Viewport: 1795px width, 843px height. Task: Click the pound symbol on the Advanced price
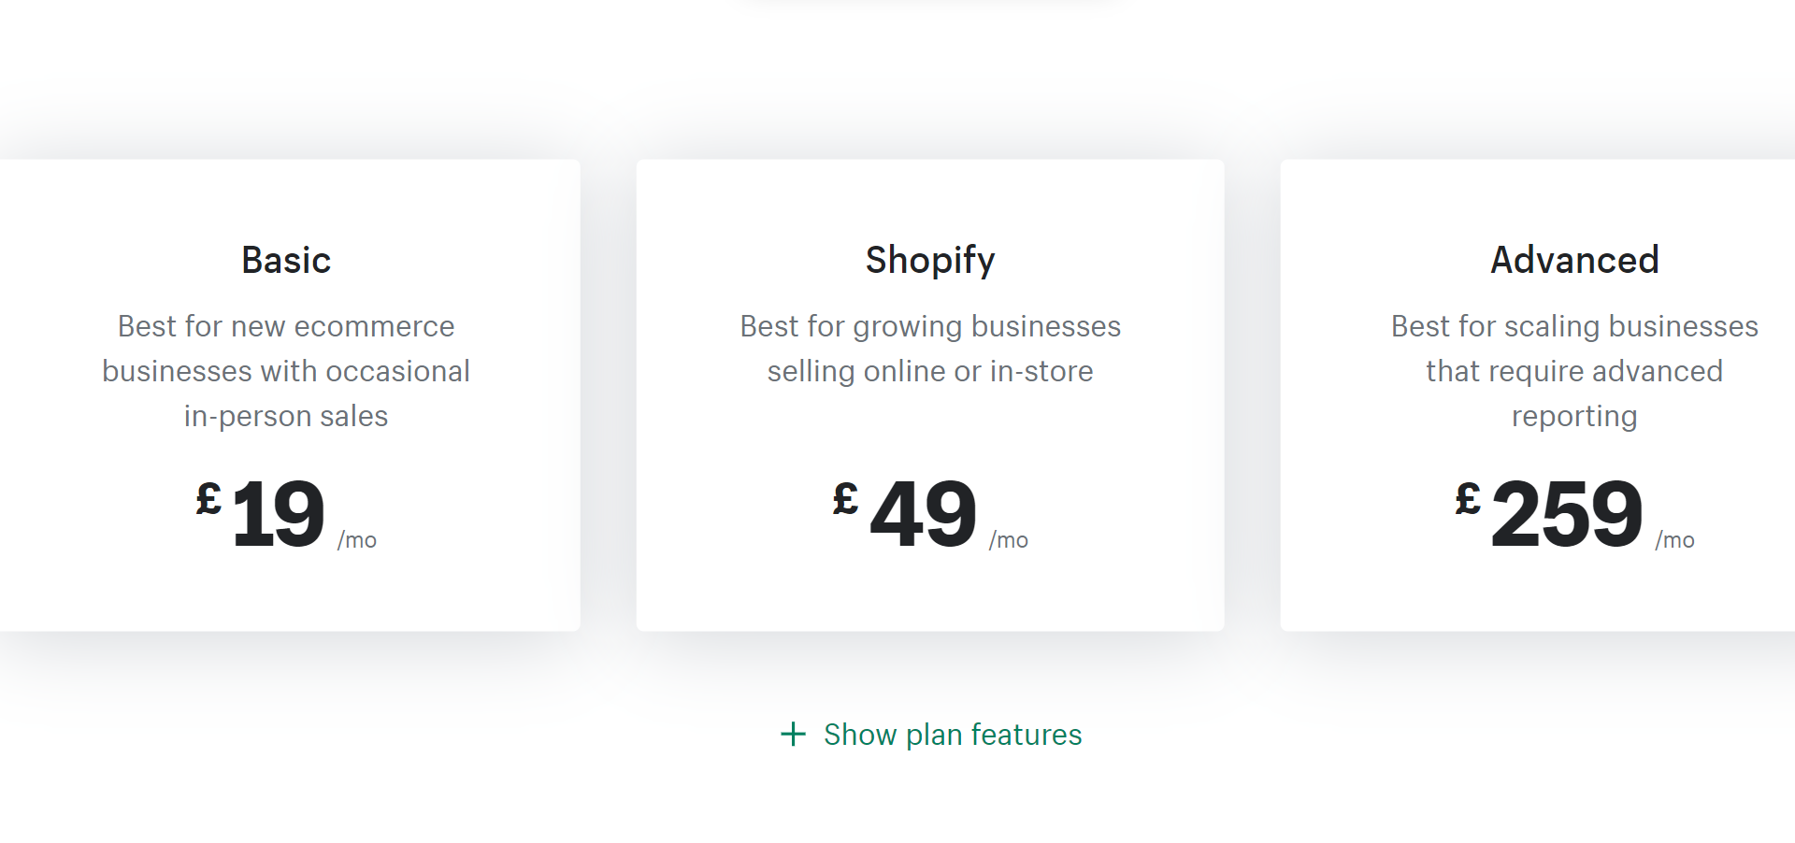coord(1468,499)
